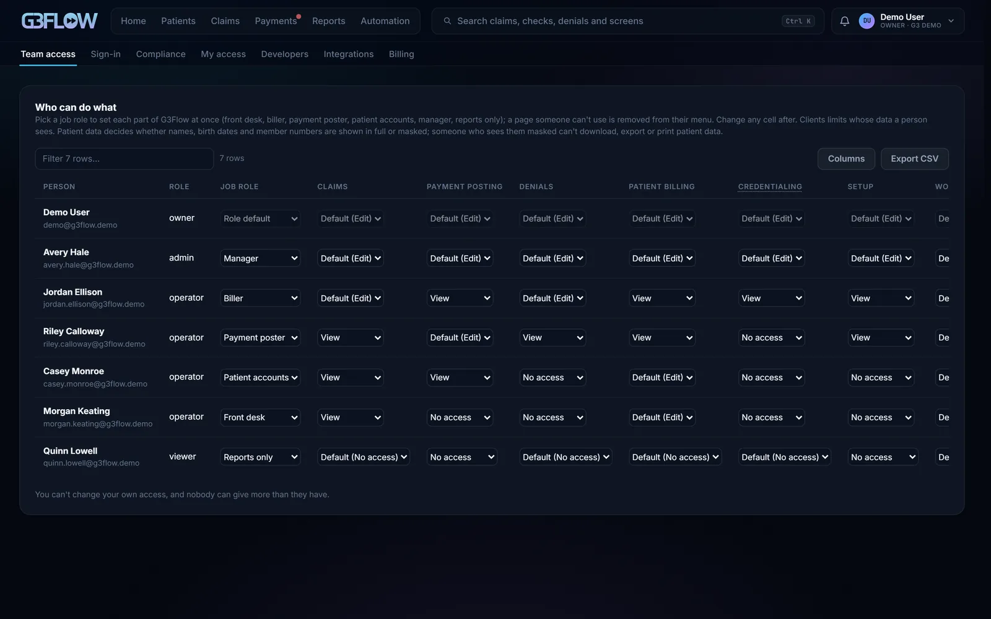Click the G3Flow logo
The height and width of the screenshot is (619, 991).
click(59, 21)
